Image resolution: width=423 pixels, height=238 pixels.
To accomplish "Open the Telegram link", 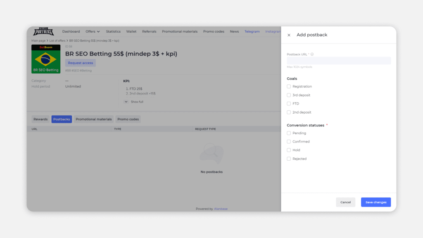I will (252, 31).
